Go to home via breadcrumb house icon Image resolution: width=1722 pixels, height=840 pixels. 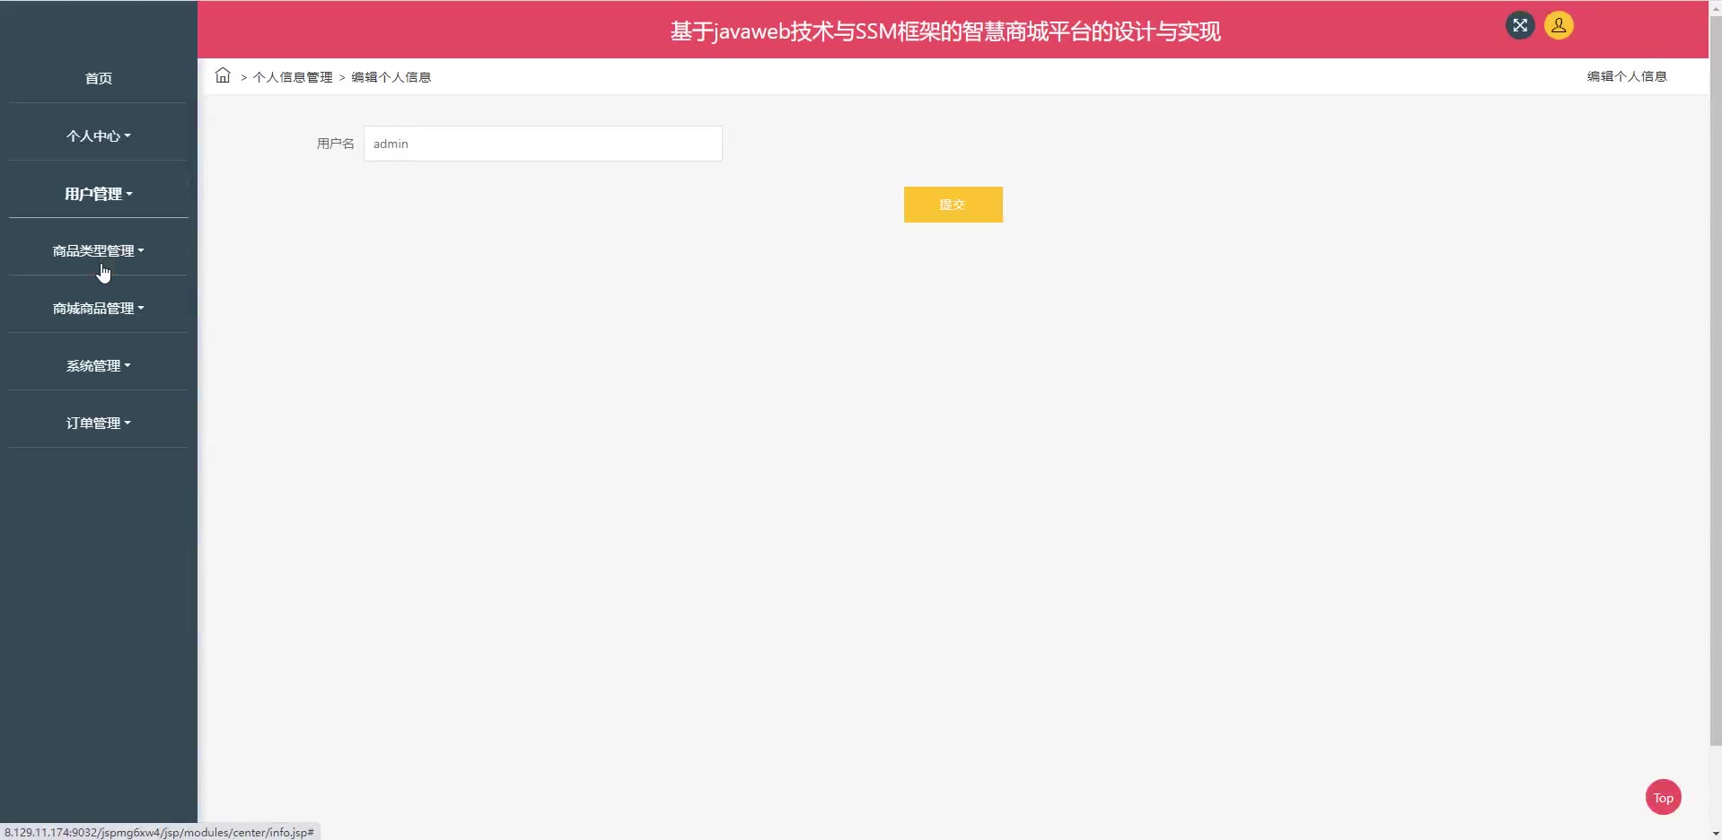pyautogui.click(x=223, y=75)
